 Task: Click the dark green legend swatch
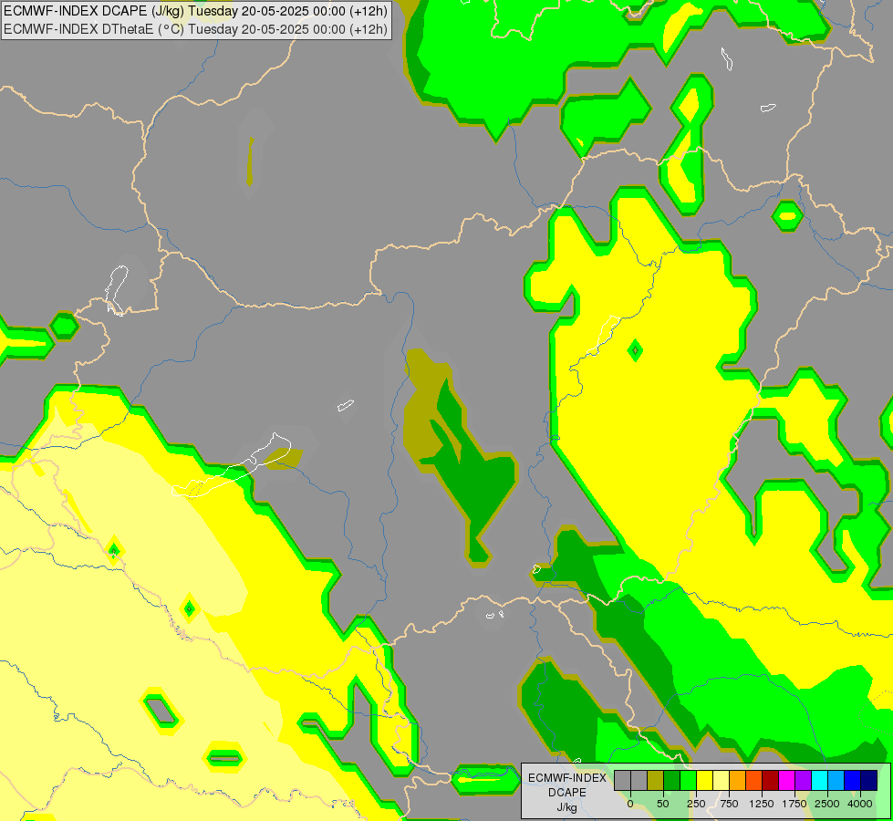(671, 780)
